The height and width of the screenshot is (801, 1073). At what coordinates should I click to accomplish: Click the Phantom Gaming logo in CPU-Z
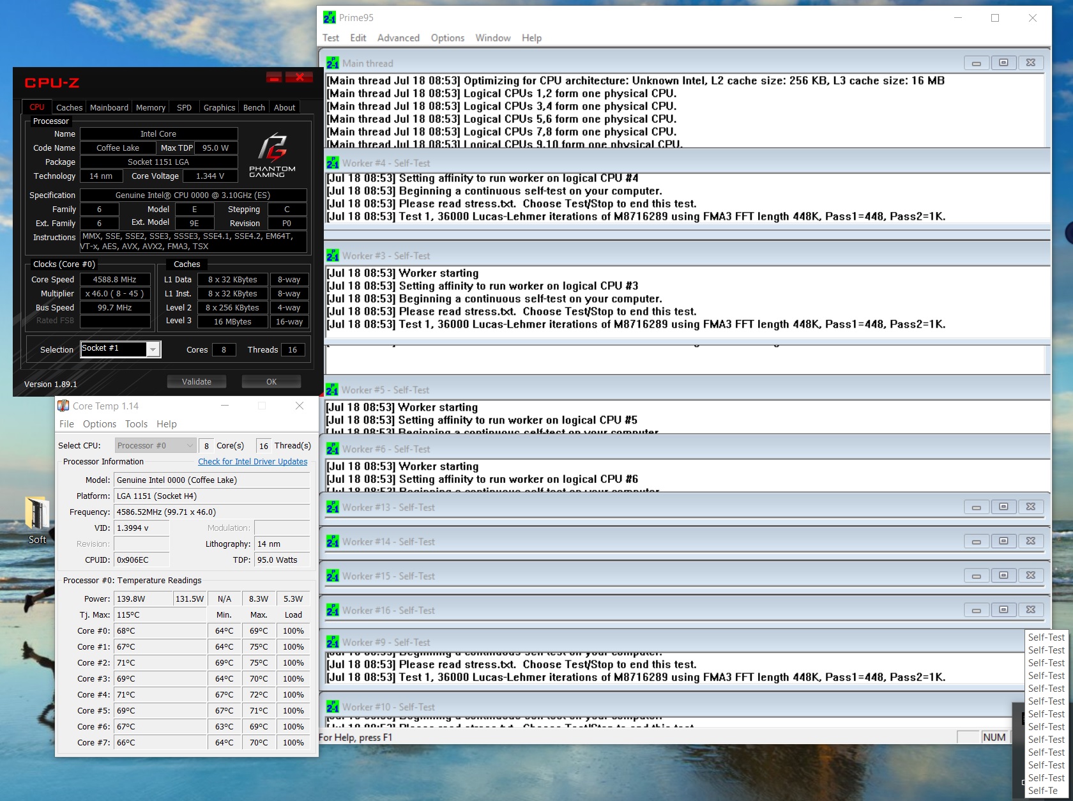(x=272, y=155)
